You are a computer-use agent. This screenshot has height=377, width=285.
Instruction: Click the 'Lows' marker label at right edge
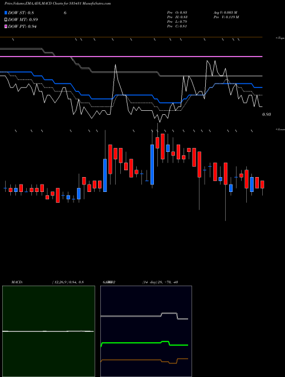(280, 129)
